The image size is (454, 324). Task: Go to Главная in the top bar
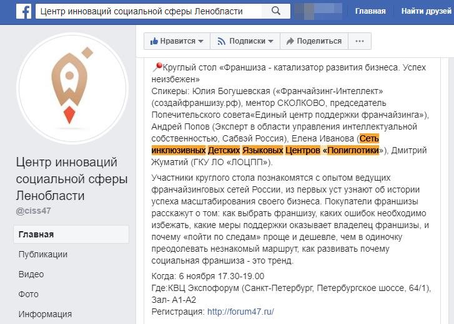click(x=370, y=11)
